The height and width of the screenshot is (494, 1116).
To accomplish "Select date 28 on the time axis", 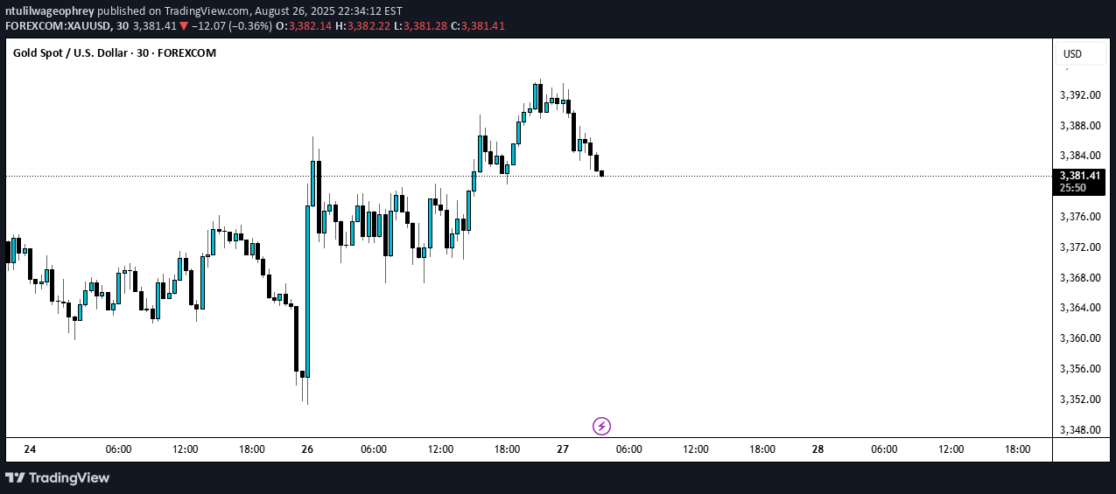I will (818, 449).
